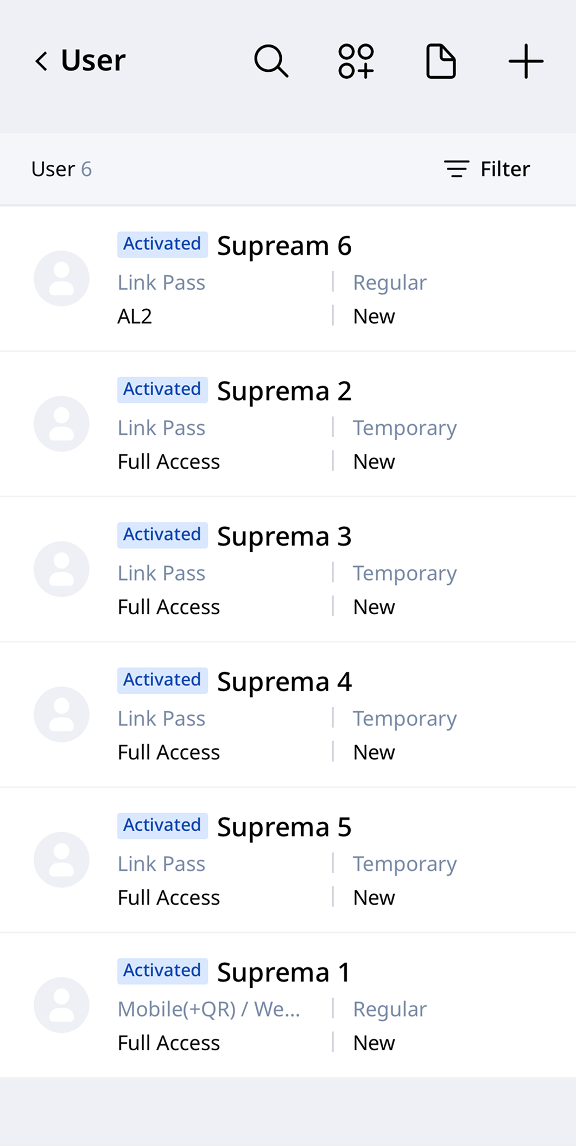Image resolution: width=576 pixels, height=1146 pixels.
Task: Tap the Activated badge on Suprema 5
Action: coord(162,825)
